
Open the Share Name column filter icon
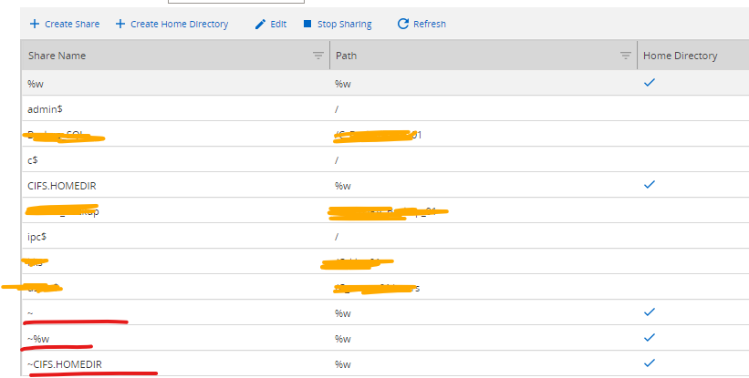point(318,56)
